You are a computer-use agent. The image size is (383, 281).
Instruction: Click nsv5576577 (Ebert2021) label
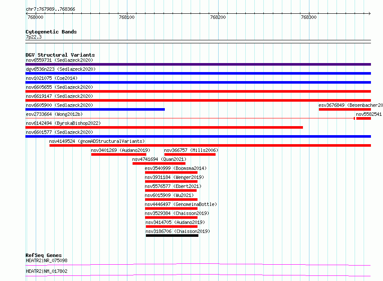[173, 186]
